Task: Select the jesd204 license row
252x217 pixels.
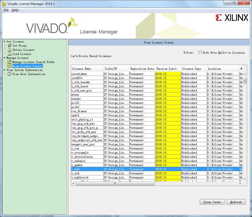Action: pos(157,78)
